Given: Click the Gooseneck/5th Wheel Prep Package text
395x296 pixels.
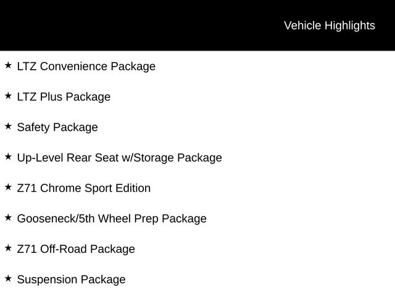Looking at the screenshot, I should [112, 219].
